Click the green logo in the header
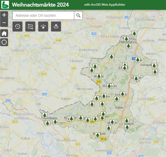 tap(5, 5)
